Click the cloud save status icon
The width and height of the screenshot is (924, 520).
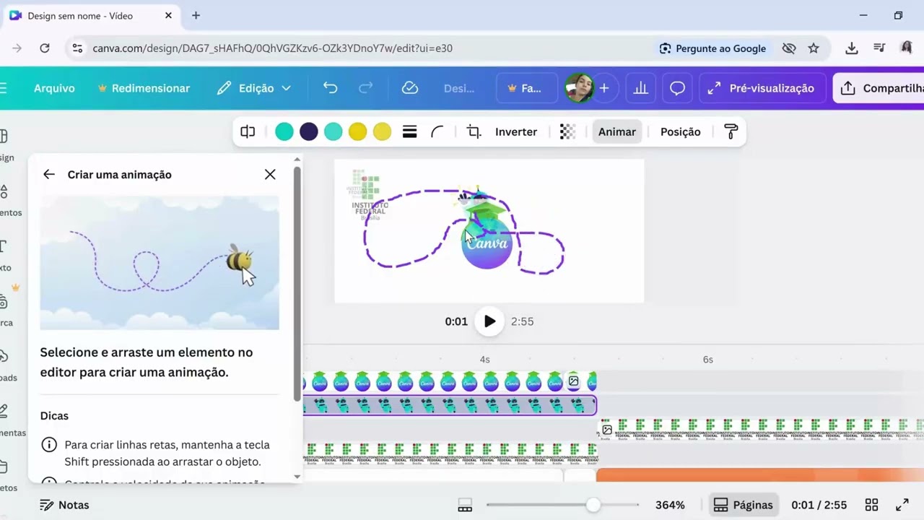pos(410,88)
